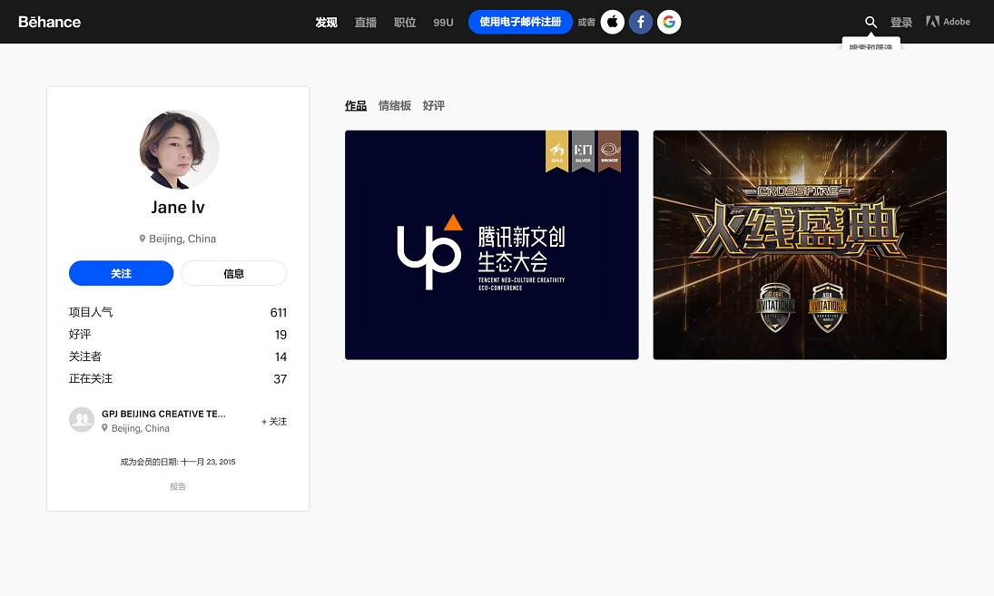Click the 登录 link
The width and height of the screenshot is (994, 596).
[901, 22]
